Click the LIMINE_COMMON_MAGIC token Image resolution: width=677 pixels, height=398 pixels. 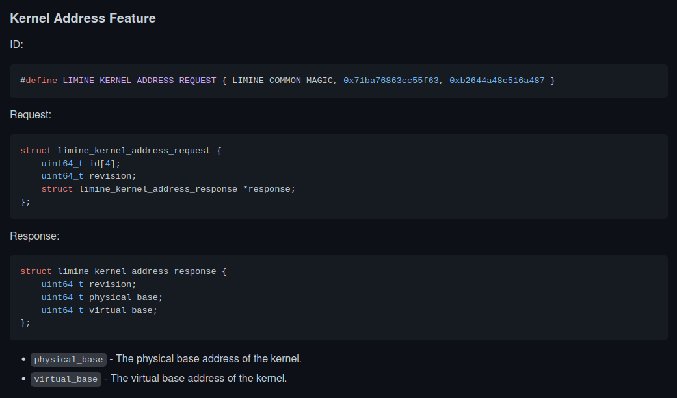282,81
